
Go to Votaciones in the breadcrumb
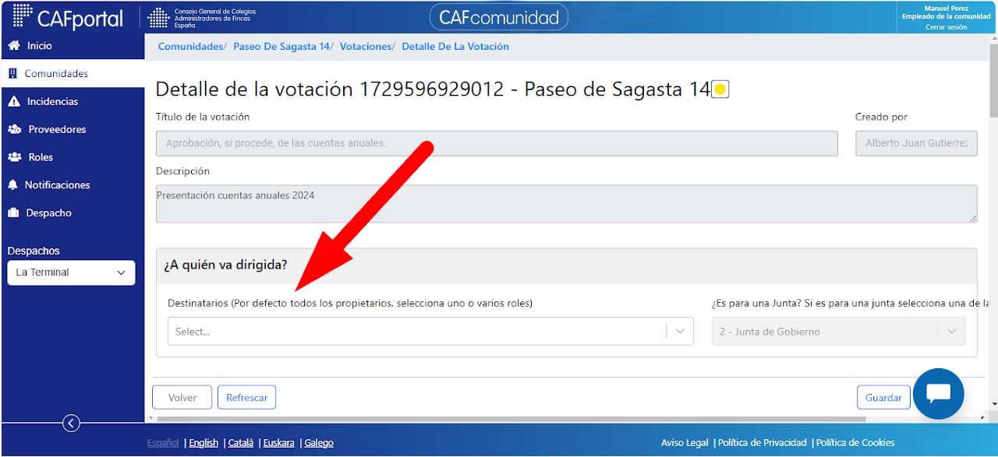tap(366, 47)
